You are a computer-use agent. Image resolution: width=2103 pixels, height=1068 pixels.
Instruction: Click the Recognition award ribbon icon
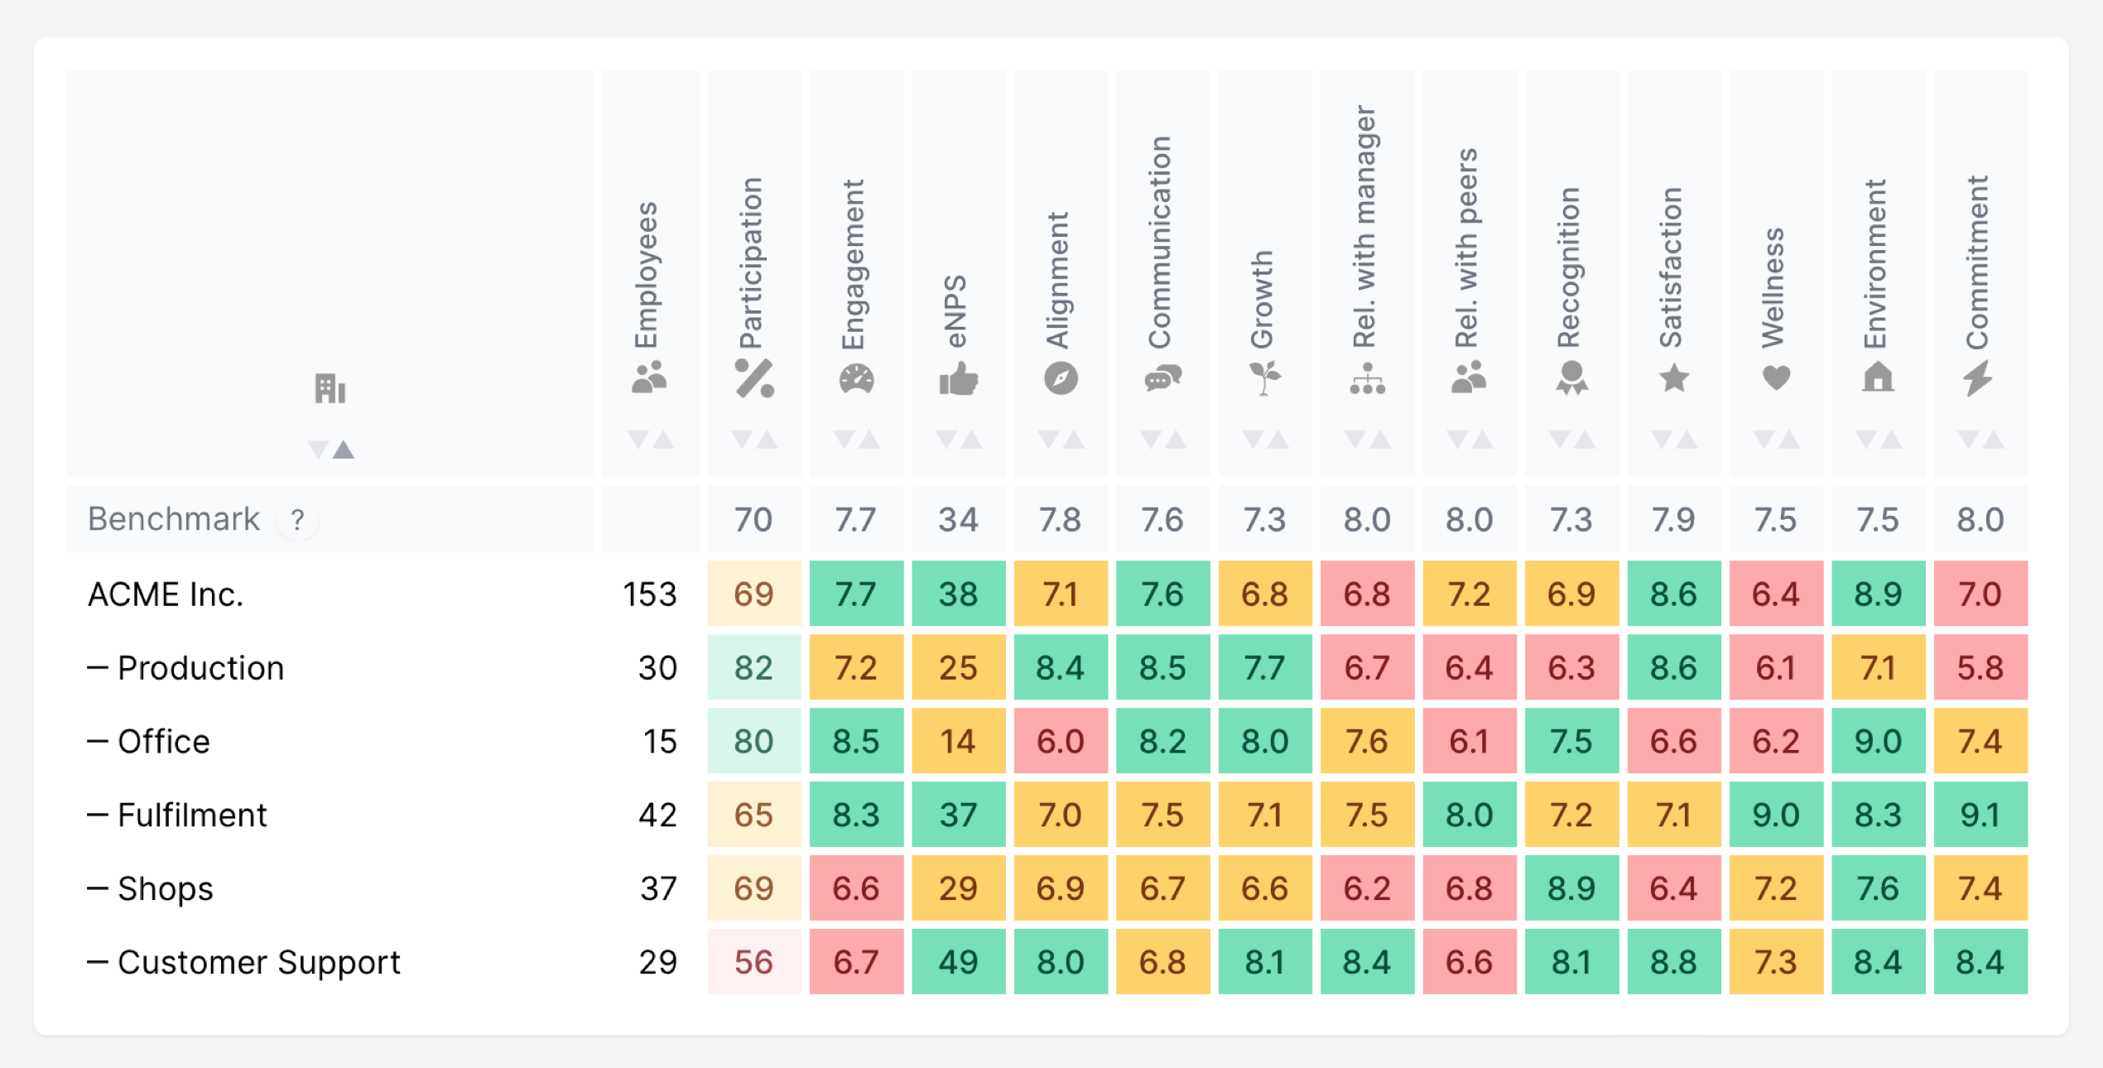(x=1571, y=378)
